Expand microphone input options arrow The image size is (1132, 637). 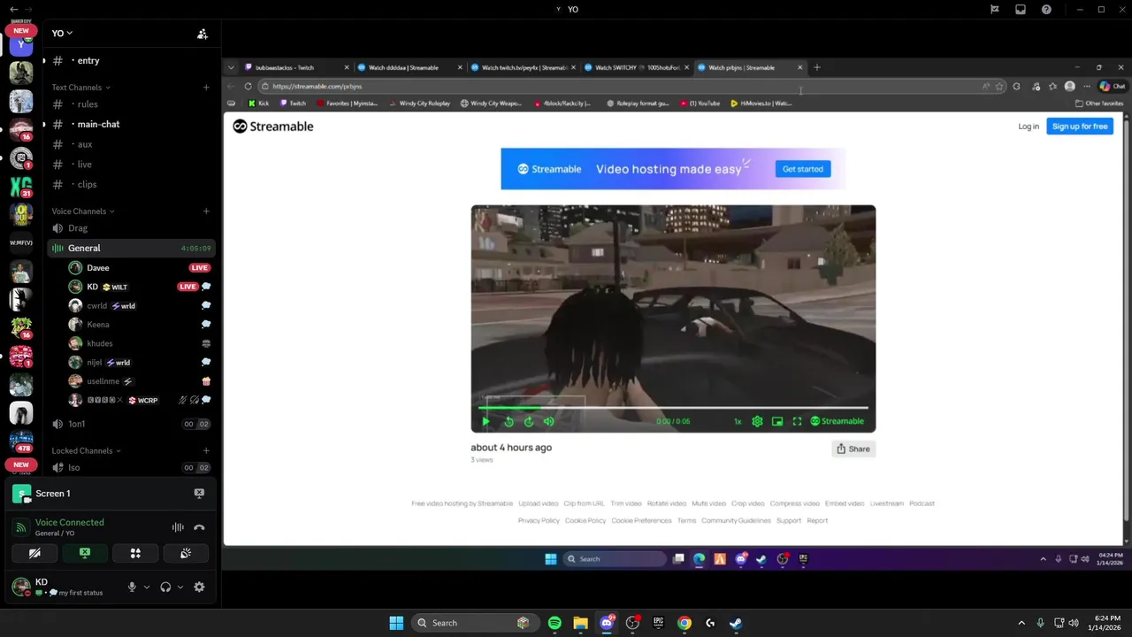pyautogui.click(x=147, y=587)
